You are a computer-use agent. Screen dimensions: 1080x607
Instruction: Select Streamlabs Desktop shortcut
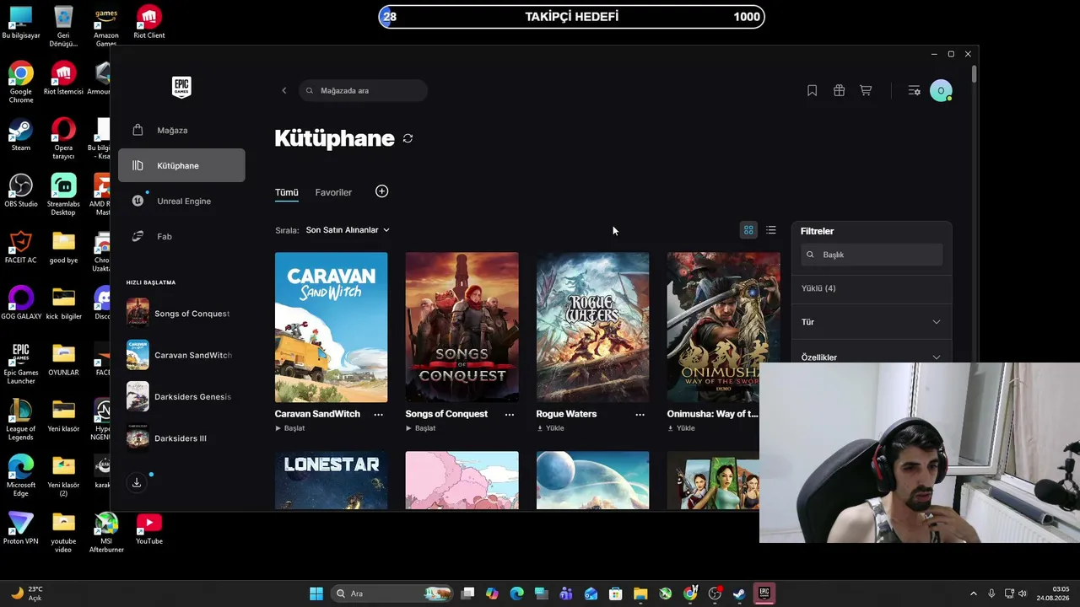pyautogui.click(x=63, y=195)
